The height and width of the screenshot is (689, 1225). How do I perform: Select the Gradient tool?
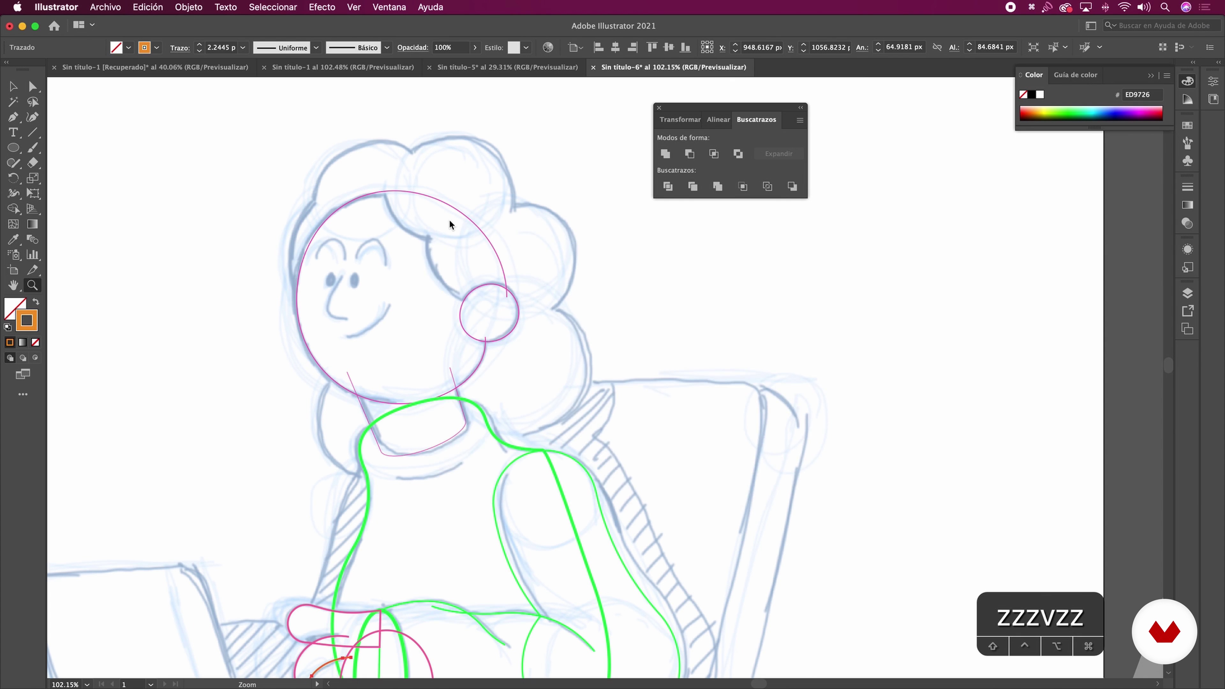tap(32, 224)
